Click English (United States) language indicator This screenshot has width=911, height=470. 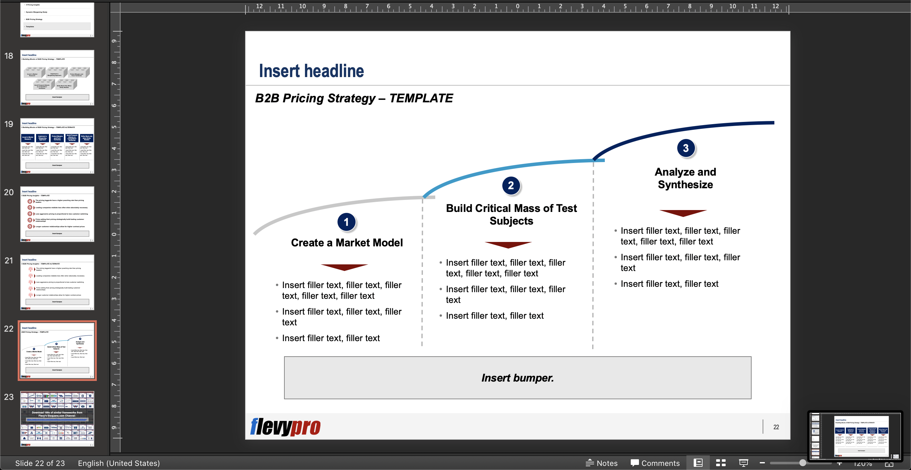coord(119,463)
